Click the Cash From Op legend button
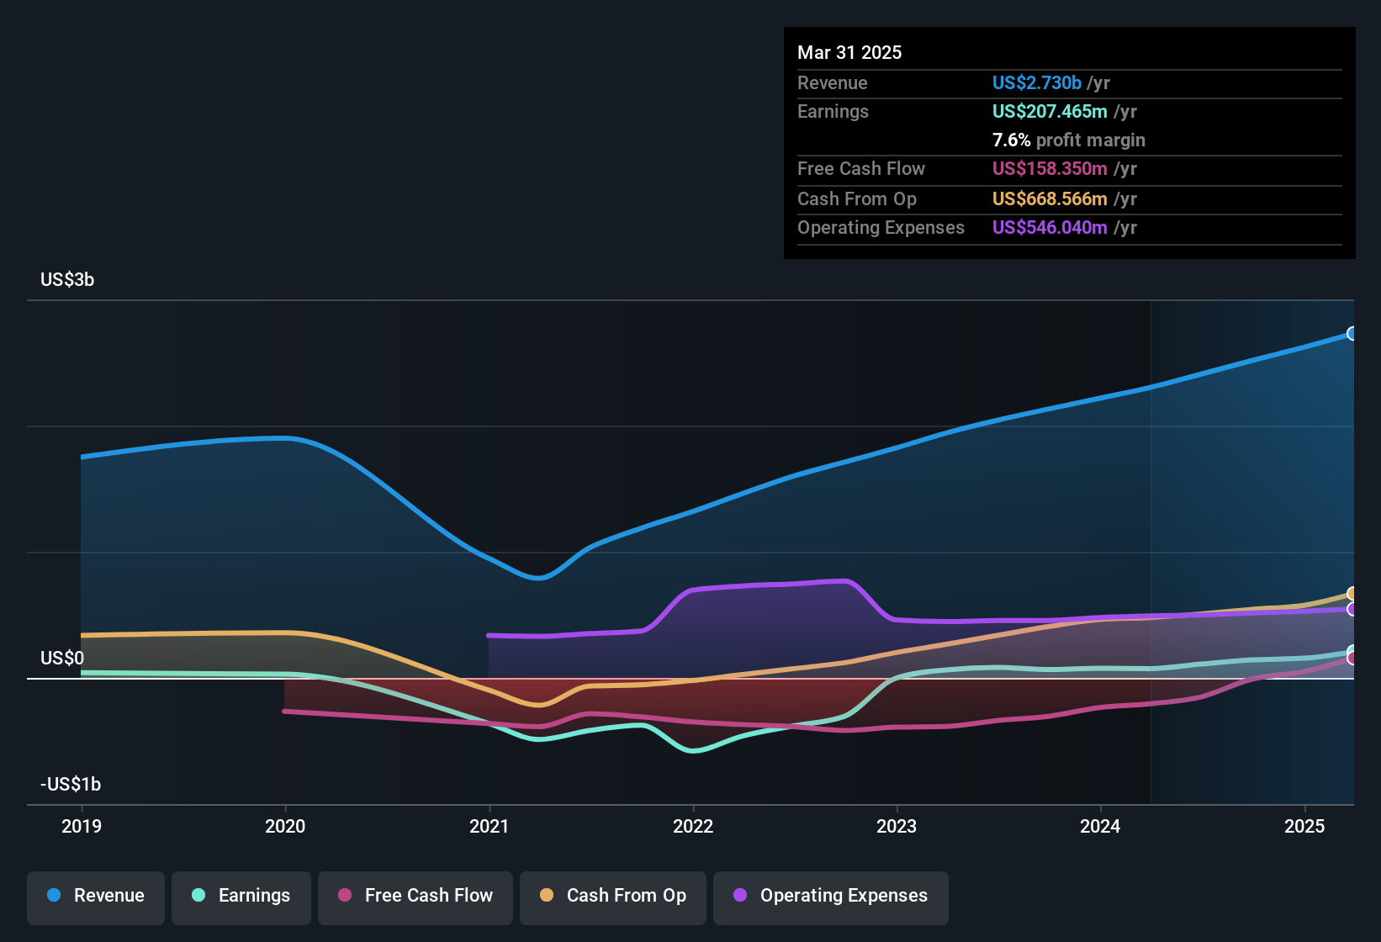Viewport: 1381px width, 942px height. point(612,896)
